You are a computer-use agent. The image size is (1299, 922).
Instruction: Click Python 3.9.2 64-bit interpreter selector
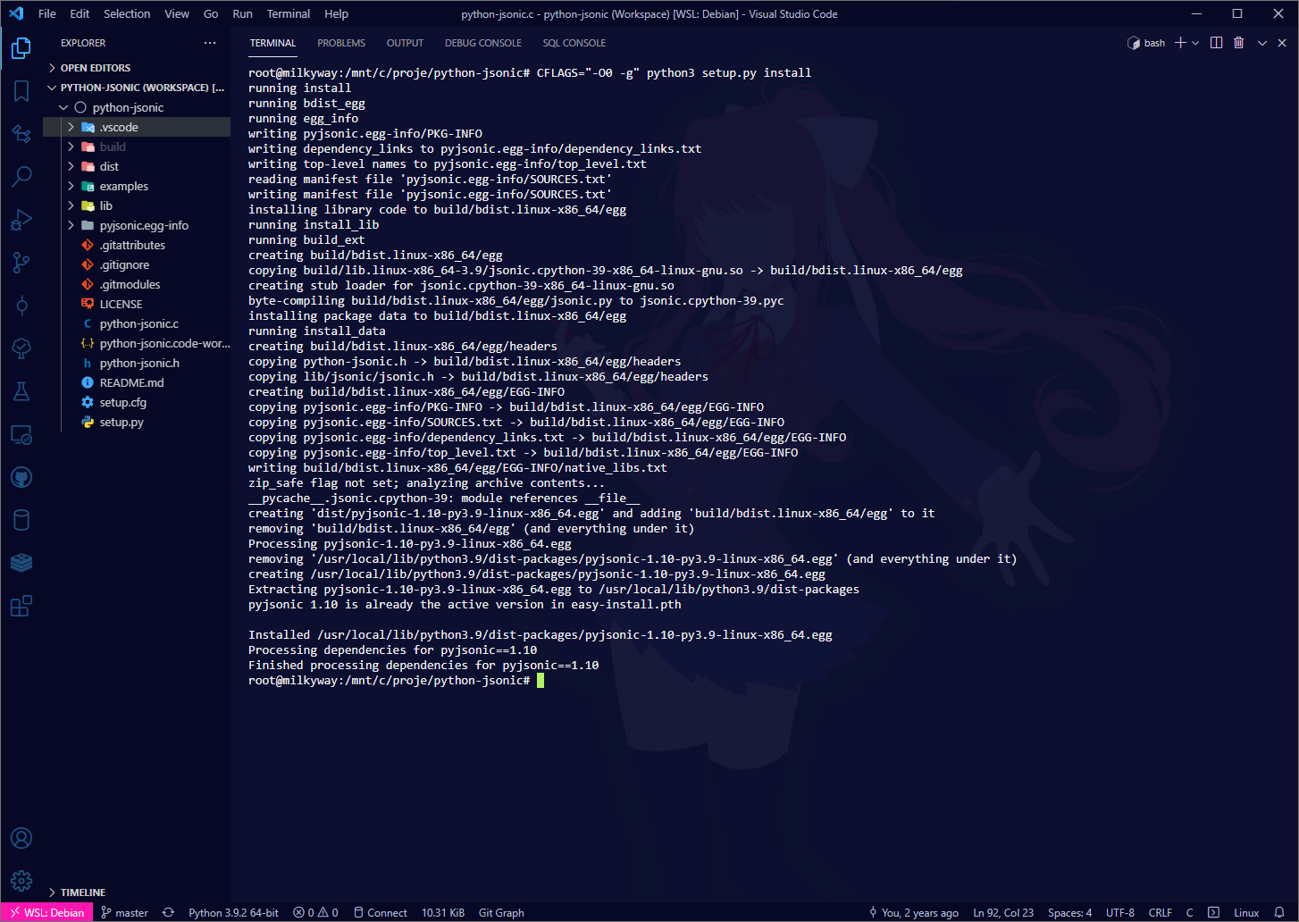[x=233, y=913]
